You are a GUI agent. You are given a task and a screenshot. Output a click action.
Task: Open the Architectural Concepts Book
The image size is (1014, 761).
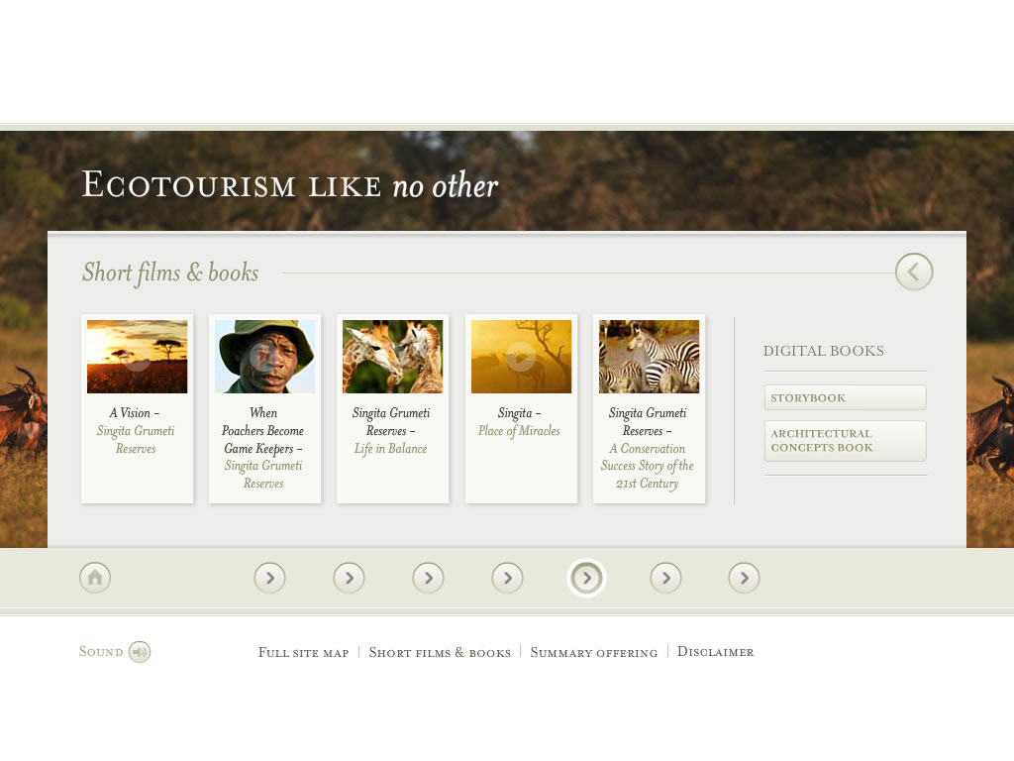846,441
